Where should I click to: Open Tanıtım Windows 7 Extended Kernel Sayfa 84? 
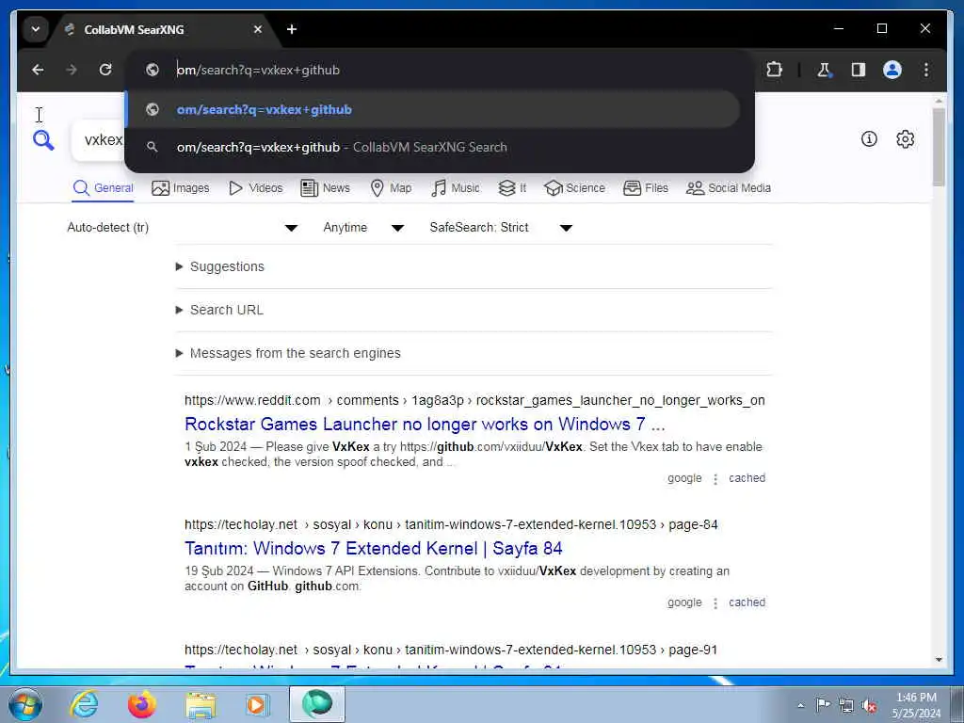coord(373,549)
